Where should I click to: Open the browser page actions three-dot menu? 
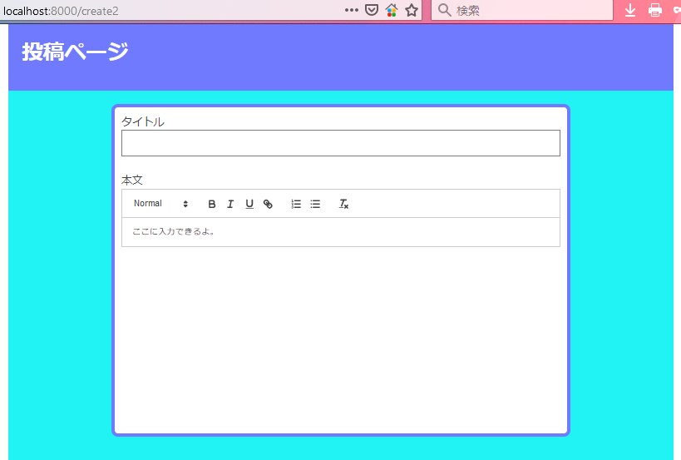point(352,10)
